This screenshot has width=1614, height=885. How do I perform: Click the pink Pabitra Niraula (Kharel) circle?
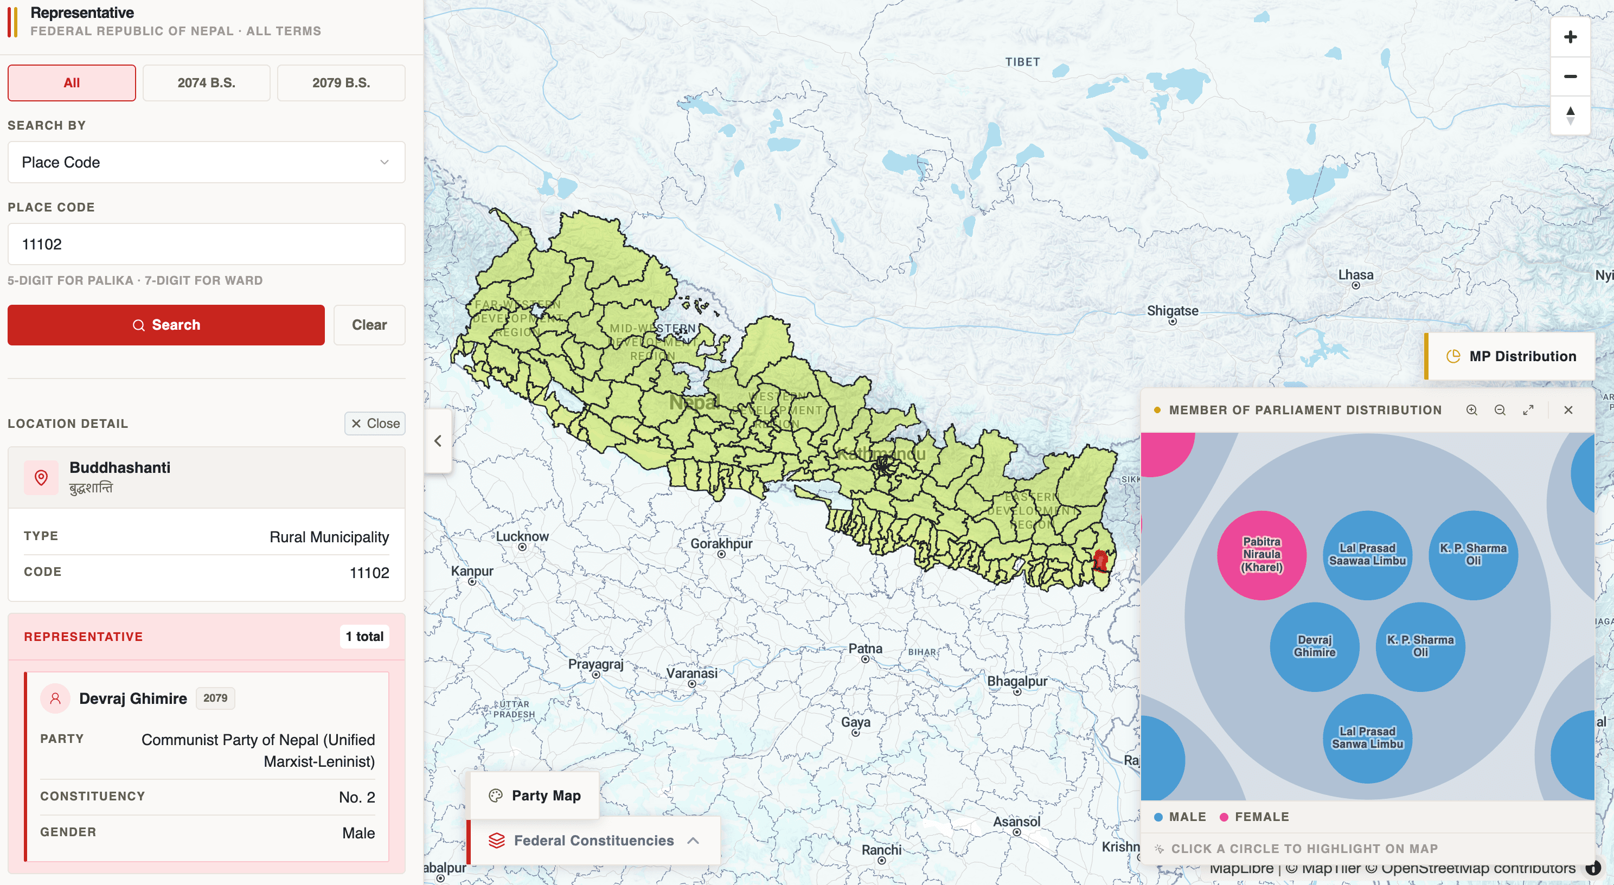tap(1260, 555)
